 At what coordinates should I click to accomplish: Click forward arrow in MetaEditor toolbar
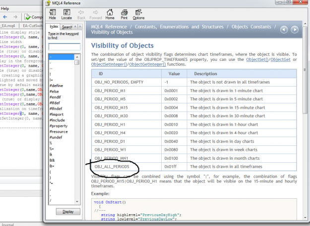15,17
